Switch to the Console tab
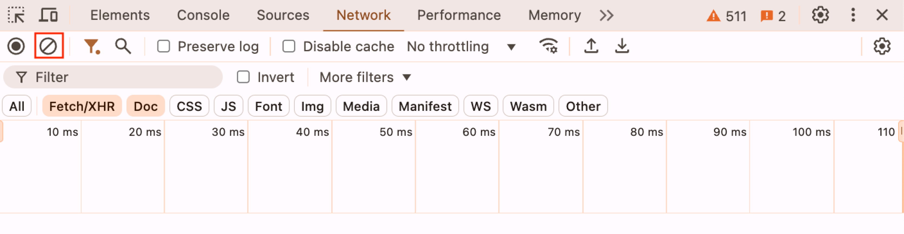 (x=203, y=15)
